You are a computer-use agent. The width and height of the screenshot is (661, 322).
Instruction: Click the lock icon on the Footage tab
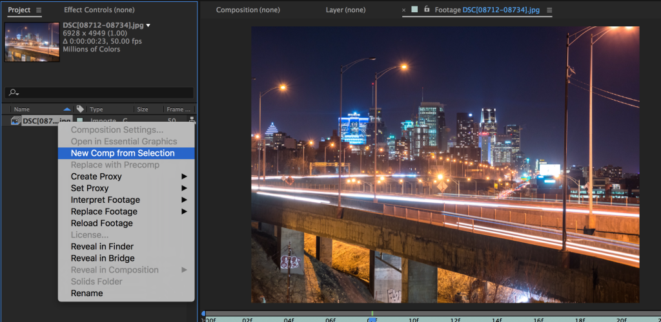coord(427,9)
